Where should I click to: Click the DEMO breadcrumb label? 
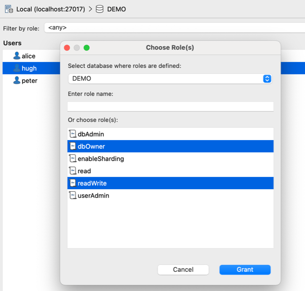pos(116,9)
